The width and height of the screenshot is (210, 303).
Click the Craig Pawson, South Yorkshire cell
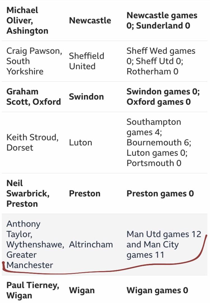(34, 61)
